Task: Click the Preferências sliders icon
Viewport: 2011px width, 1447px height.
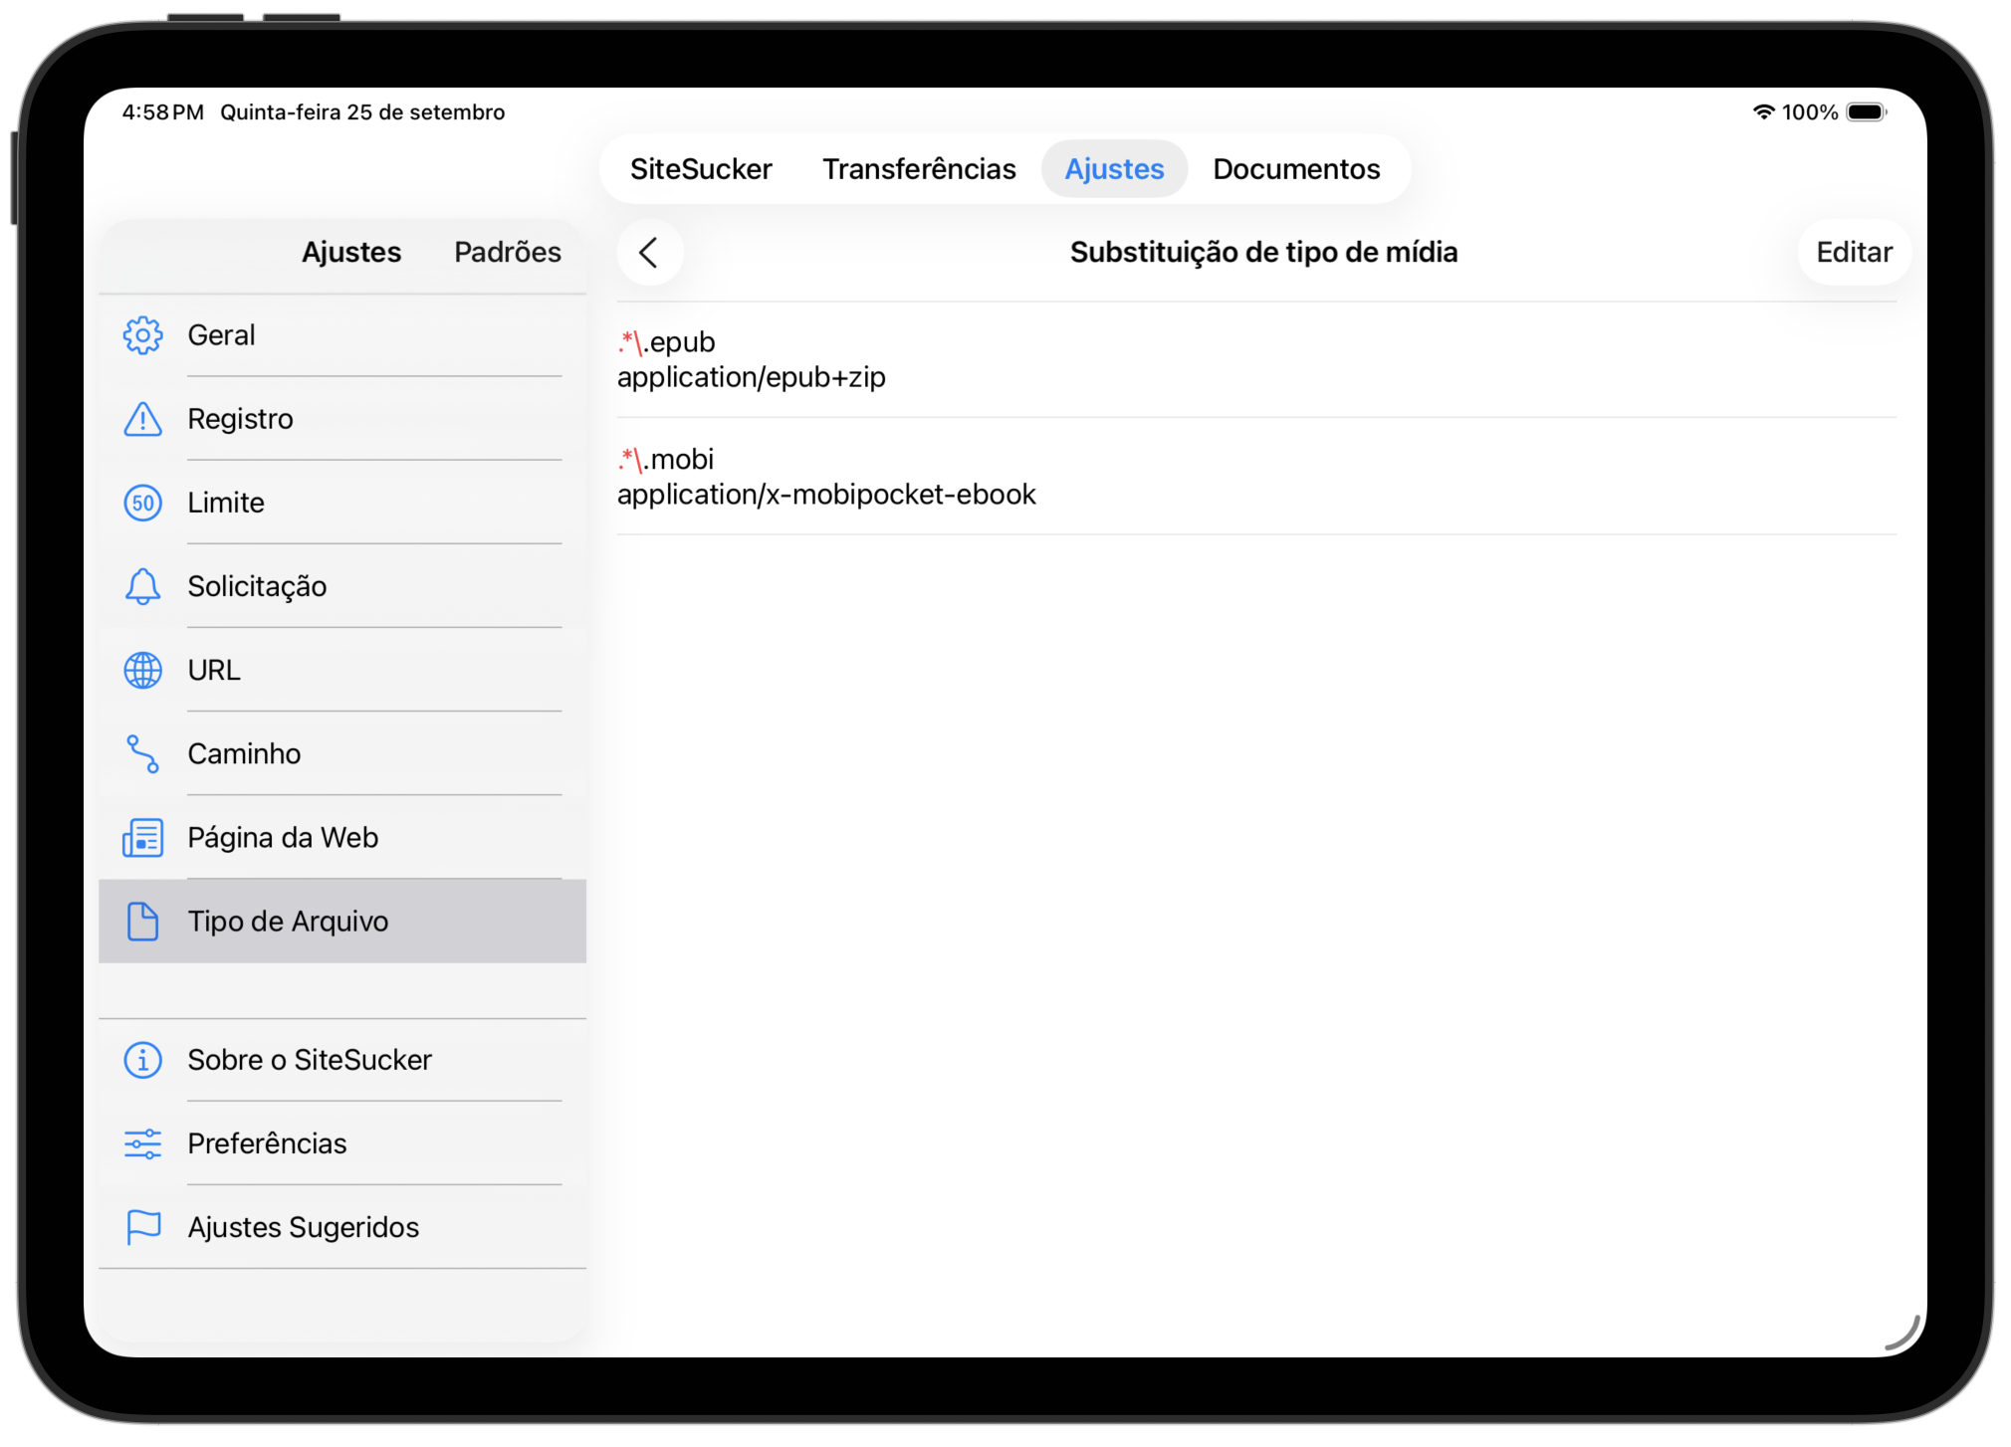Action: click(142, 1143)
